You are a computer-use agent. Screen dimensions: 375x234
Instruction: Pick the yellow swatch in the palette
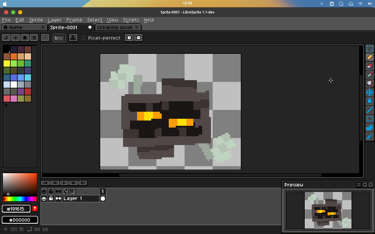pos(7,63)
